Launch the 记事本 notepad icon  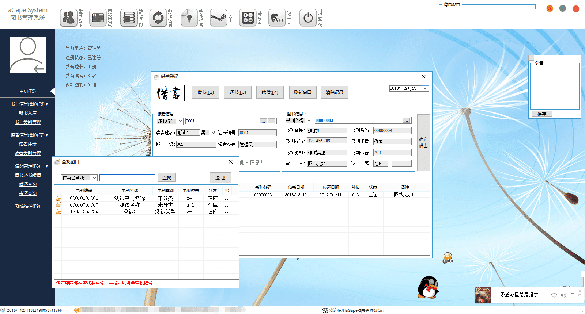(x=277, y=18)
